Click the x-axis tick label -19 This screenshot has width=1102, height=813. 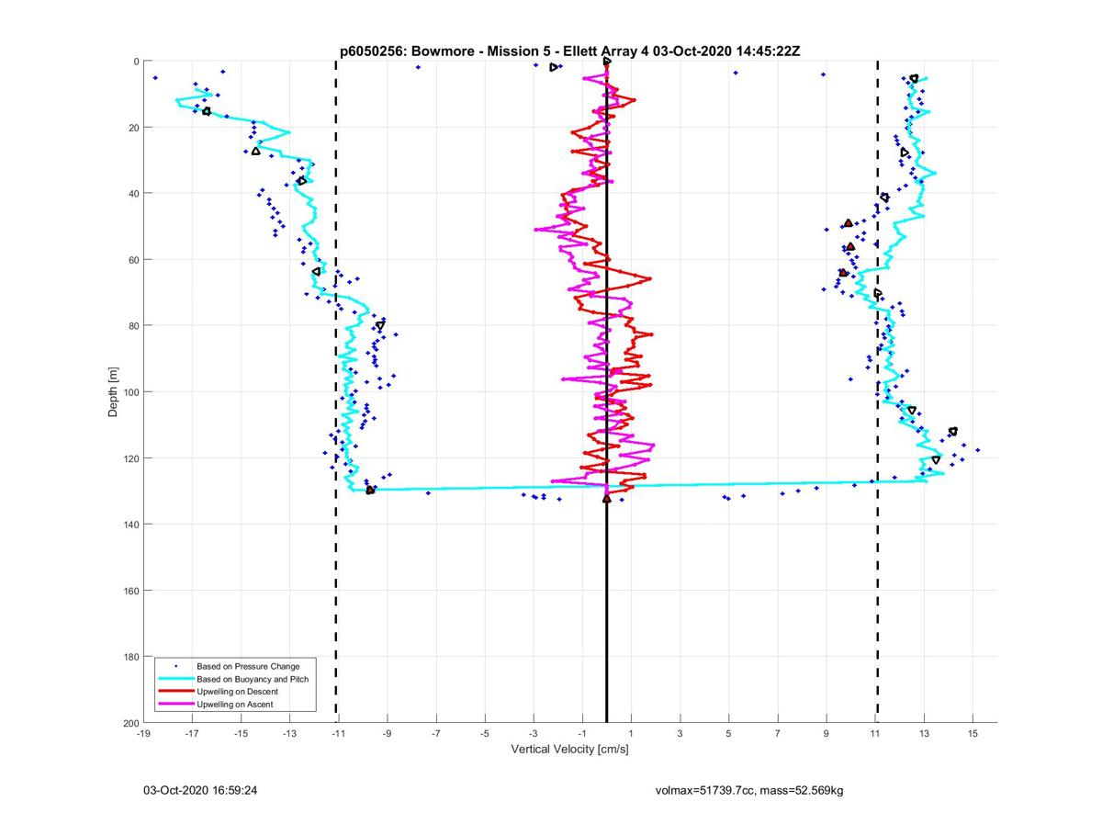click(x=143, y=734)
